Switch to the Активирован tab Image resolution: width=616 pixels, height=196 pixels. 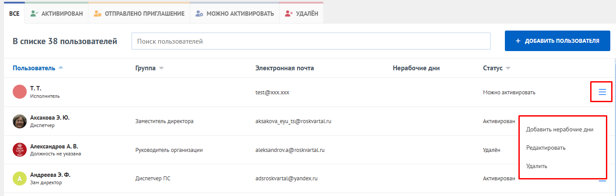56,14
